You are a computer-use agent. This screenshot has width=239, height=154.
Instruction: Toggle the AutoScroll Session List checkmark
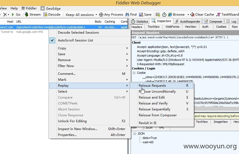pos(52,40)
